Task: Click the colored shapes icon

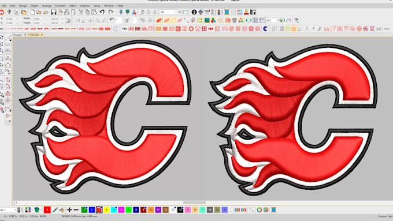Action: tap(213, 21)
